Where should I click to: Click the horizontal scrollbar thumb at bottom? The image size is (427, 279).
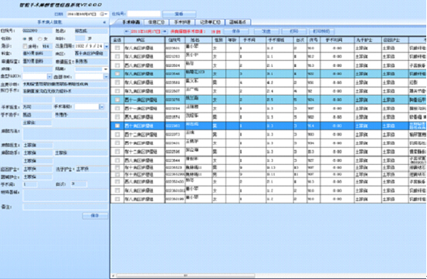point(186,275)
